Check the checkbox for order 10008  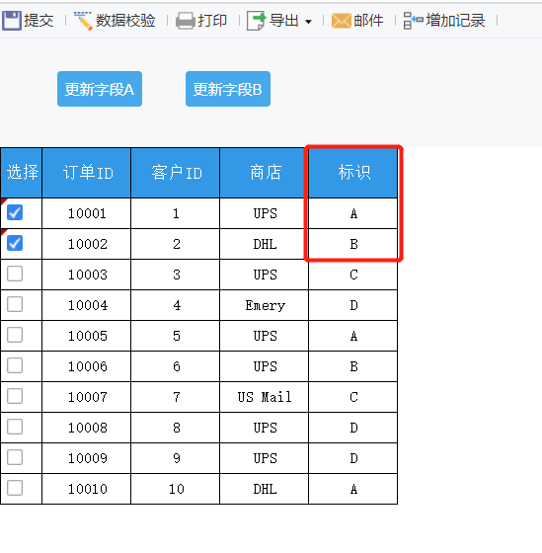(x=15, y=427)
